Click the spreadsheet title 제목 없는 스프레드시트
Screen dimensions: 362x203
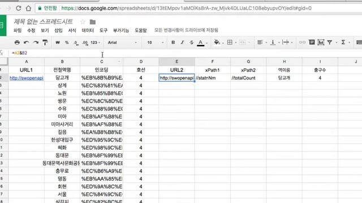(43, 21)
